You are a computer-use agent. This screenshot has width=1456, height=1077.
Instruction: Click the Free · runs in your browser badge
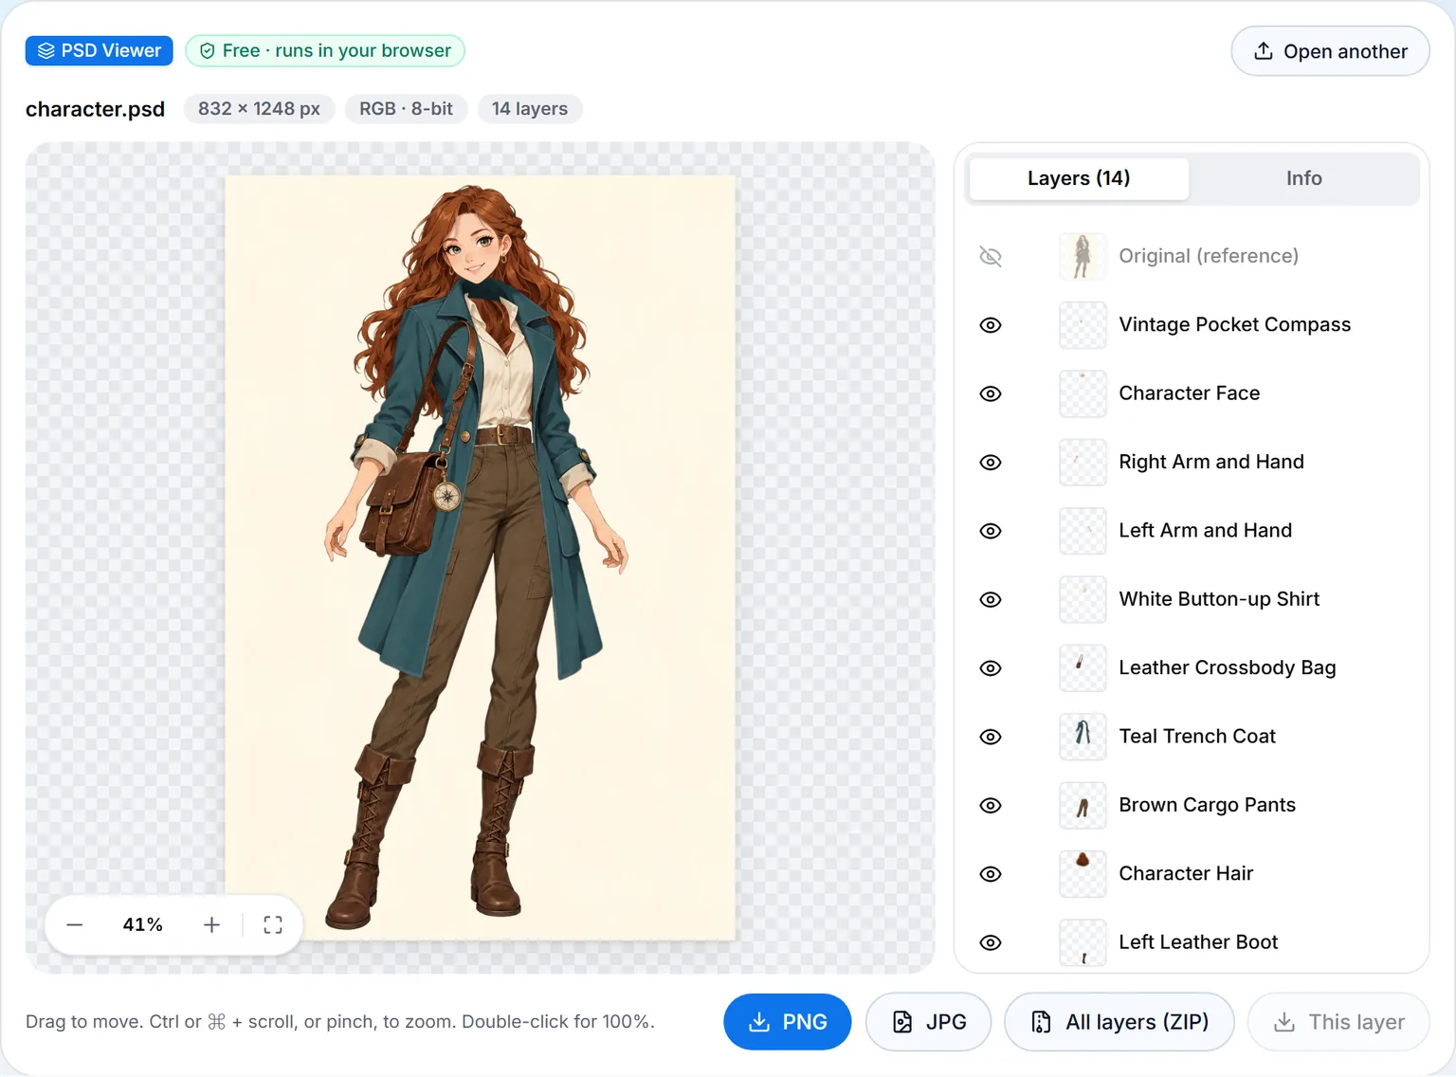325,51
